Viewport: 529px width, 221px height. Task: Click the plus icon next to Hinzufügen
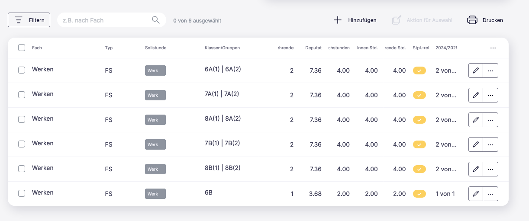(338, 20)
